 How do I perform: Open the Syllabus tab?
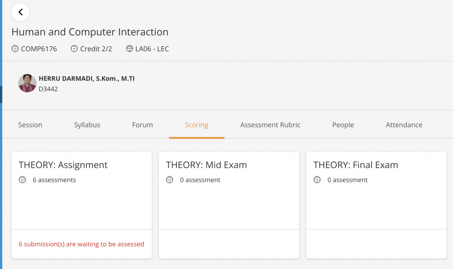point(87,125)
